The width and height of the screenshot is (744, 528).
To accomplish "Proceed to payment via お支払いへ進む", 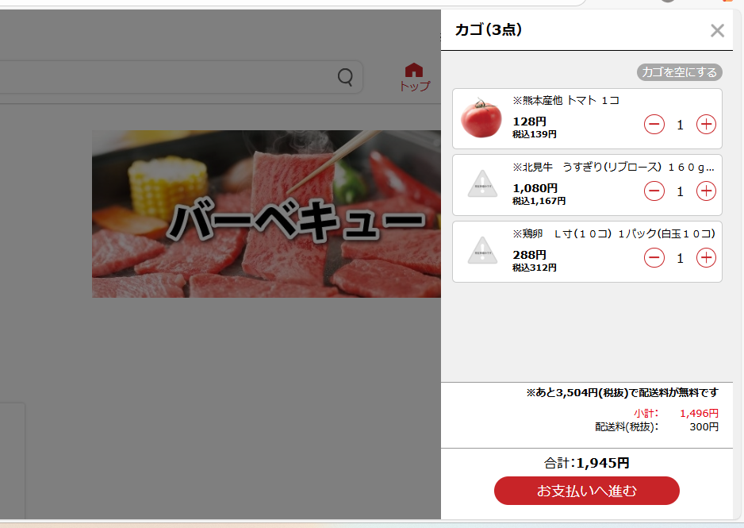I will (586, 491).
